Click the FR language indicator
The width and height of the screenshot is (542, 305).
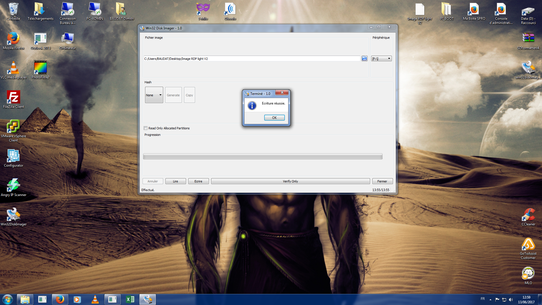pos(483,299)
